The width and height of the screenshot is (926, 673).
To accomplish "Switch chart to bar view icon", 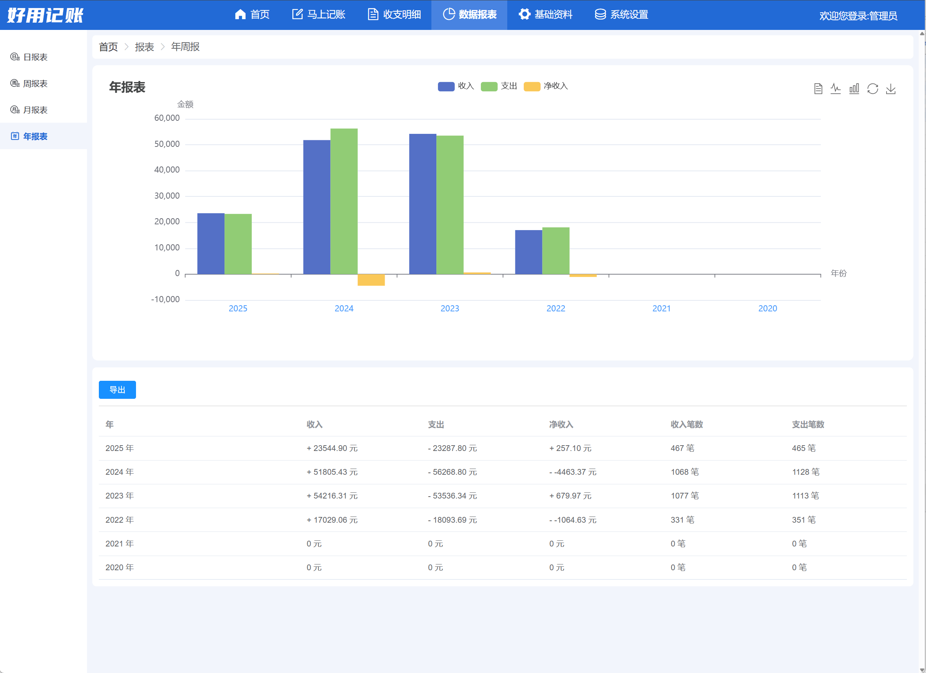I will coord(854,89).
